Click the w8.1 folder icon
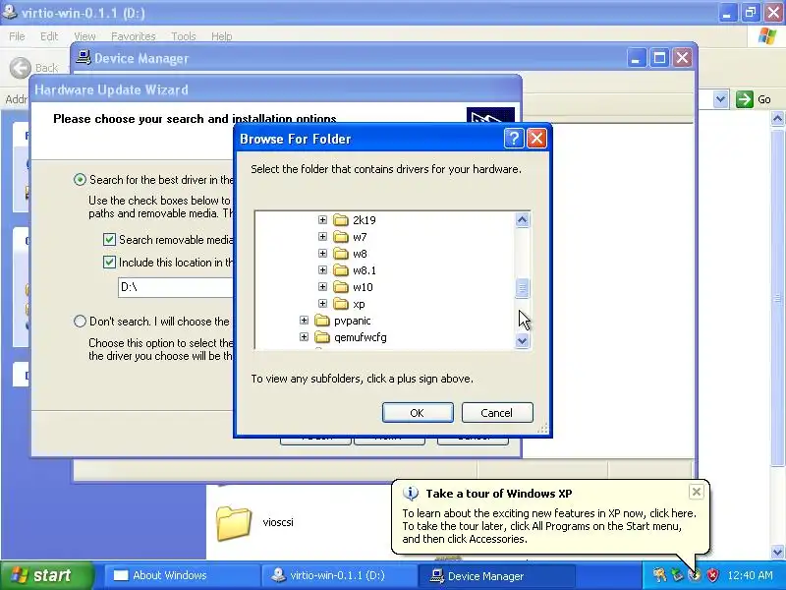 point(341,270)
